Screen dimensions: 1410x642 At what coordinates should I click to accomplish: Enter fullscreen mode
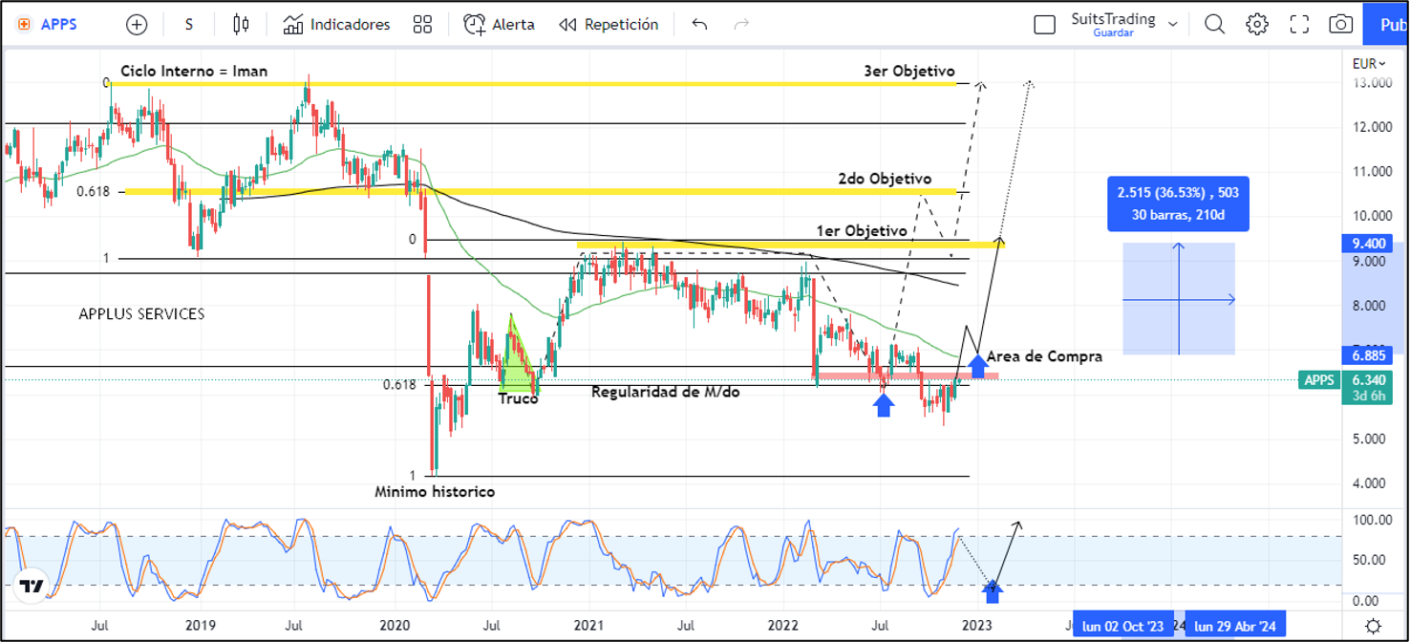(1299, 25)
